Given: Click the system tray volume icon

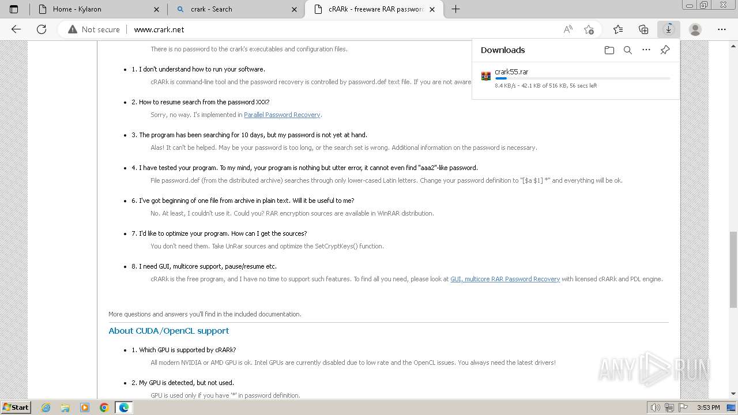Looking at the screenshot, I should pos(656,408).
